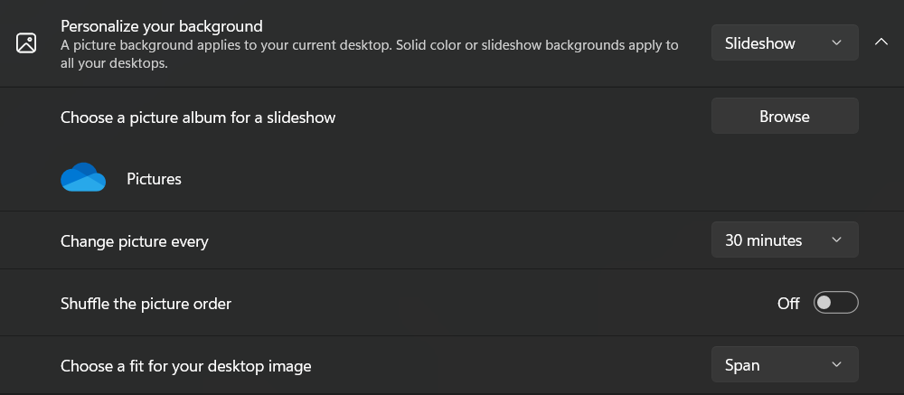The image size is (904, 395).
Task: Click the Off label beside the shuffle switch
Action: pos(788,304)
